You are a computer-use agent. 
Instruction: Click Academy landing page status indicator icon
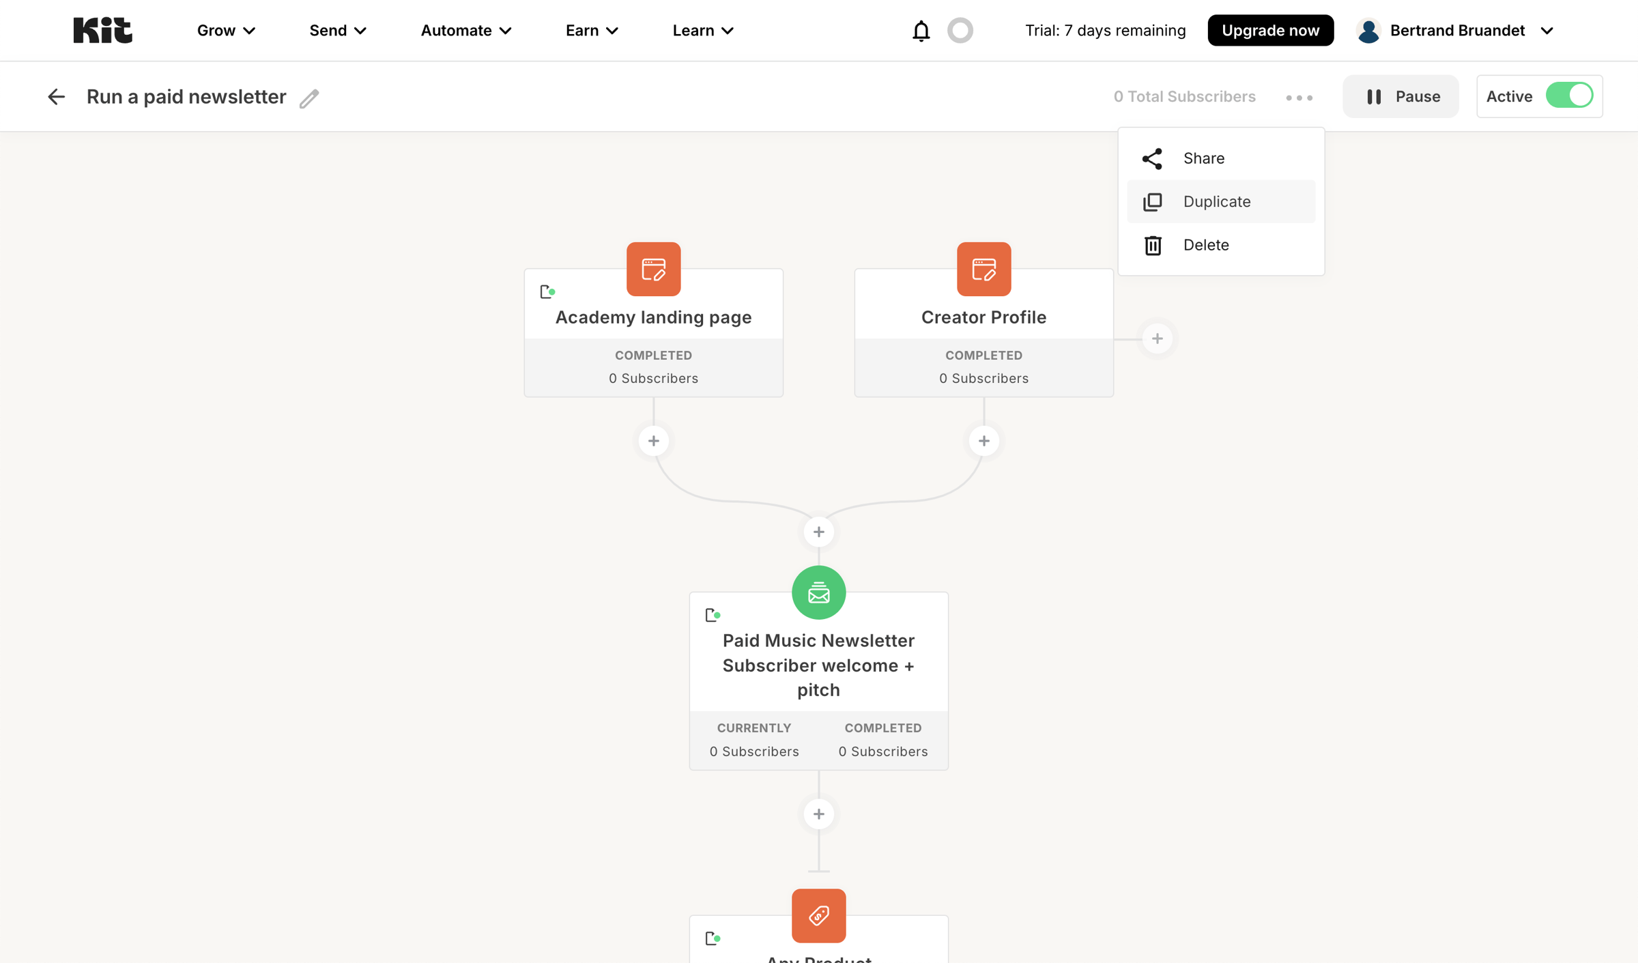[547, 292]
